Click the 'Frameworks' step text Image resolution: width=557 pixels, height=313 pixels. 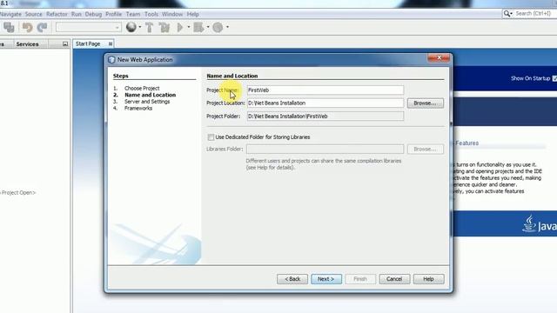click(138, 108)
